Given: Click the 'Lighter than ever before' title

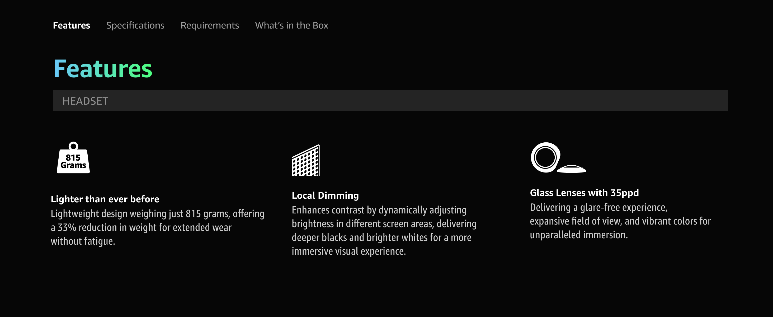Looking at the screenshot, I should [x=105, y=199].
